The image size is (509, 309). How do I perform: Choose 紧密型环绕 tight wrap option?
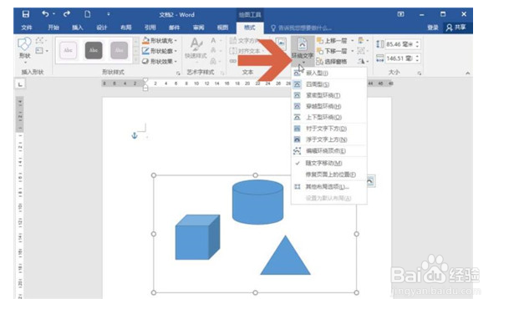coord(329,95)
